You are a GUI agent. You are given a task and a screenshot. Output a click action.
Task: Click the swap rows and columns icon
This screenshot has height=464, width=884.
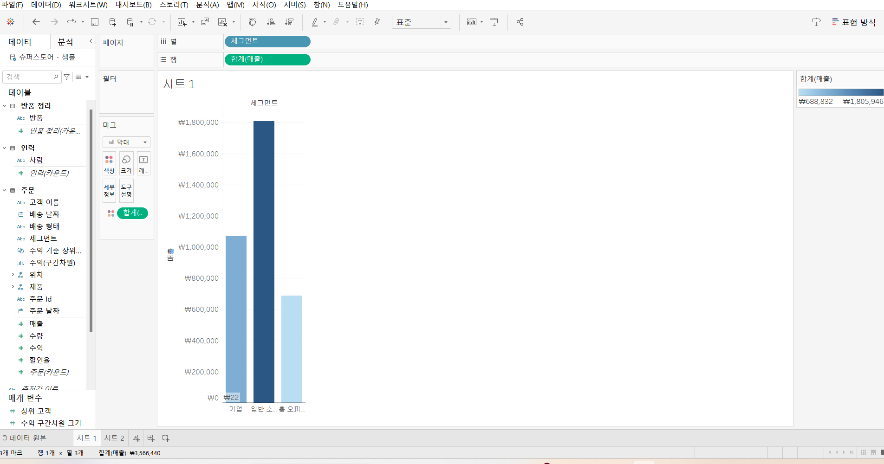pyautogui.click(x=252, y=22)
